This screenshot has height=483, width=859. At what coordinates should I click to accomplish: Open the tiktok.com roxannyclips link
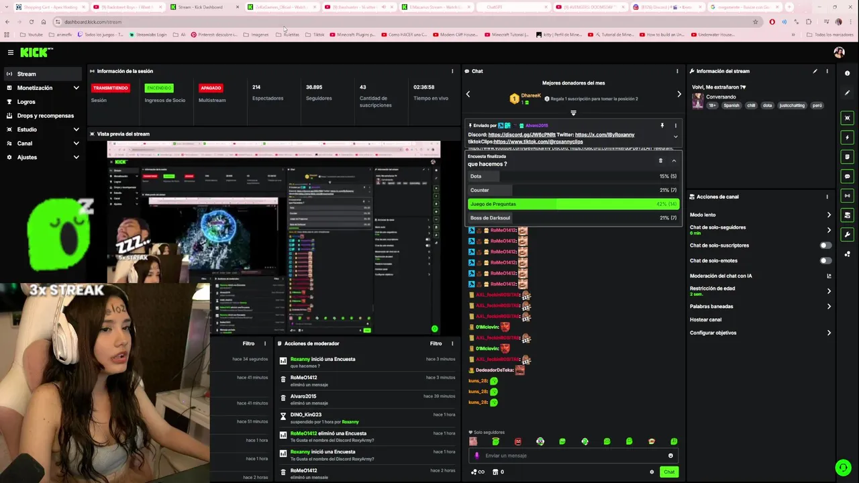pyautogui.click(x=538, y=142)
